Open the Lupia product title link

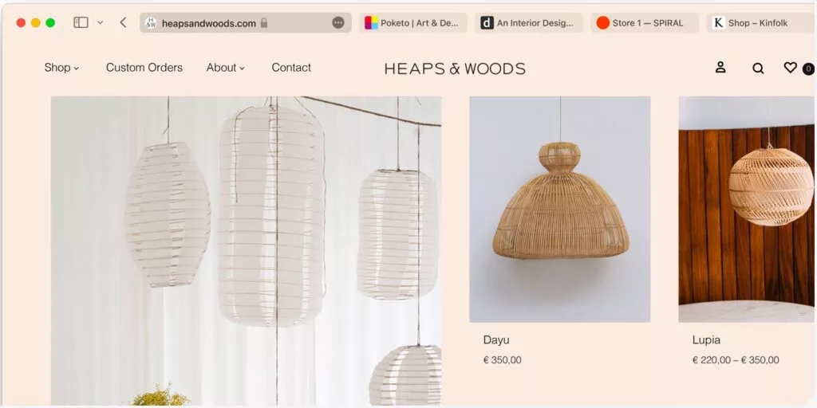[707, 340]
